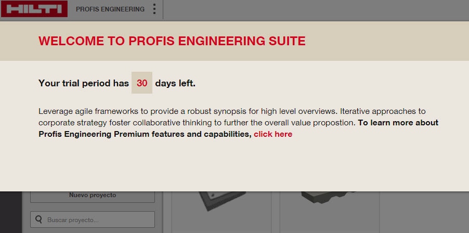Click the bold 'To learn more about' sentence
The height and width of the screenshot is (233, 469).
coord(398,123)
